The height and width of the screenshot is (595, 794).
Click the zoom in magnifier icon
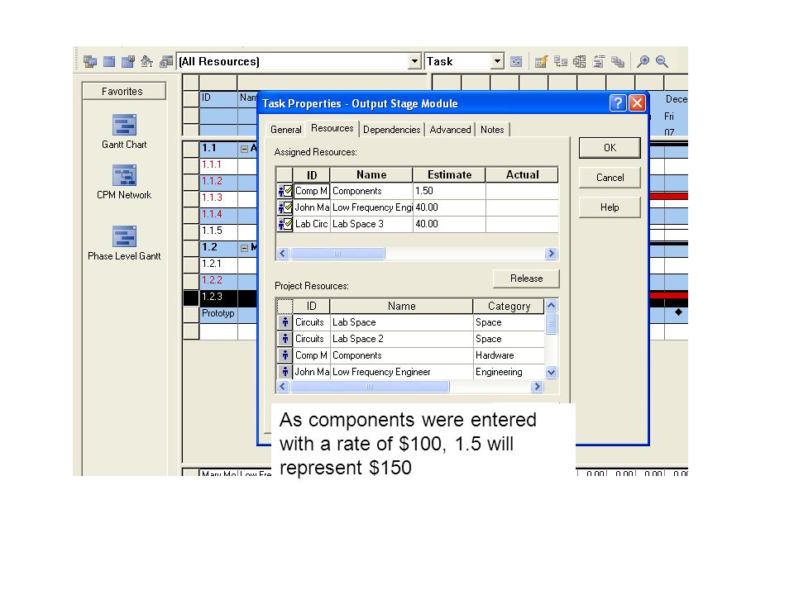pos(643,62)
